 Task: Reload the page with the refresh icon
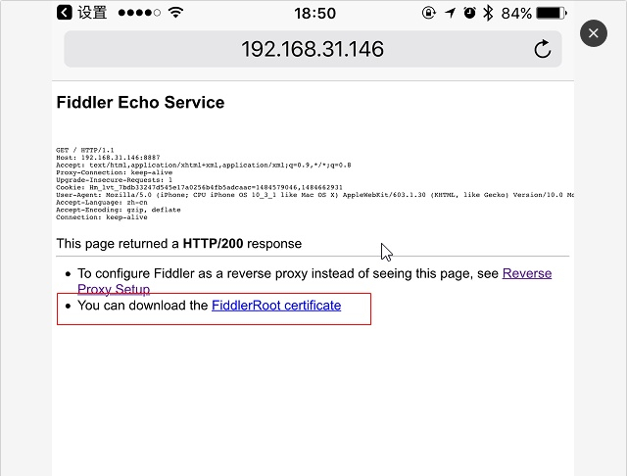point(542,49)
